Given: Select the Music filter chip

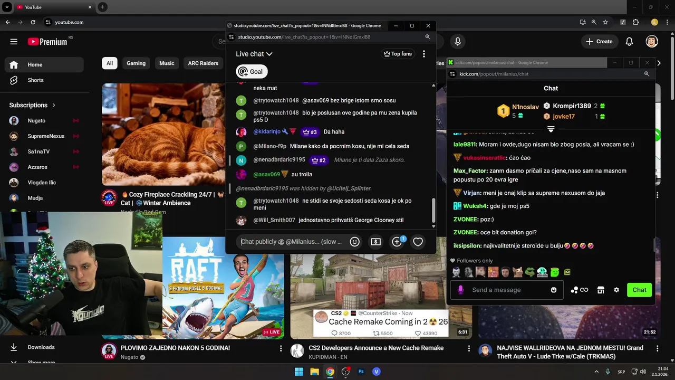Looking at the screenshot, I should 167,63.
